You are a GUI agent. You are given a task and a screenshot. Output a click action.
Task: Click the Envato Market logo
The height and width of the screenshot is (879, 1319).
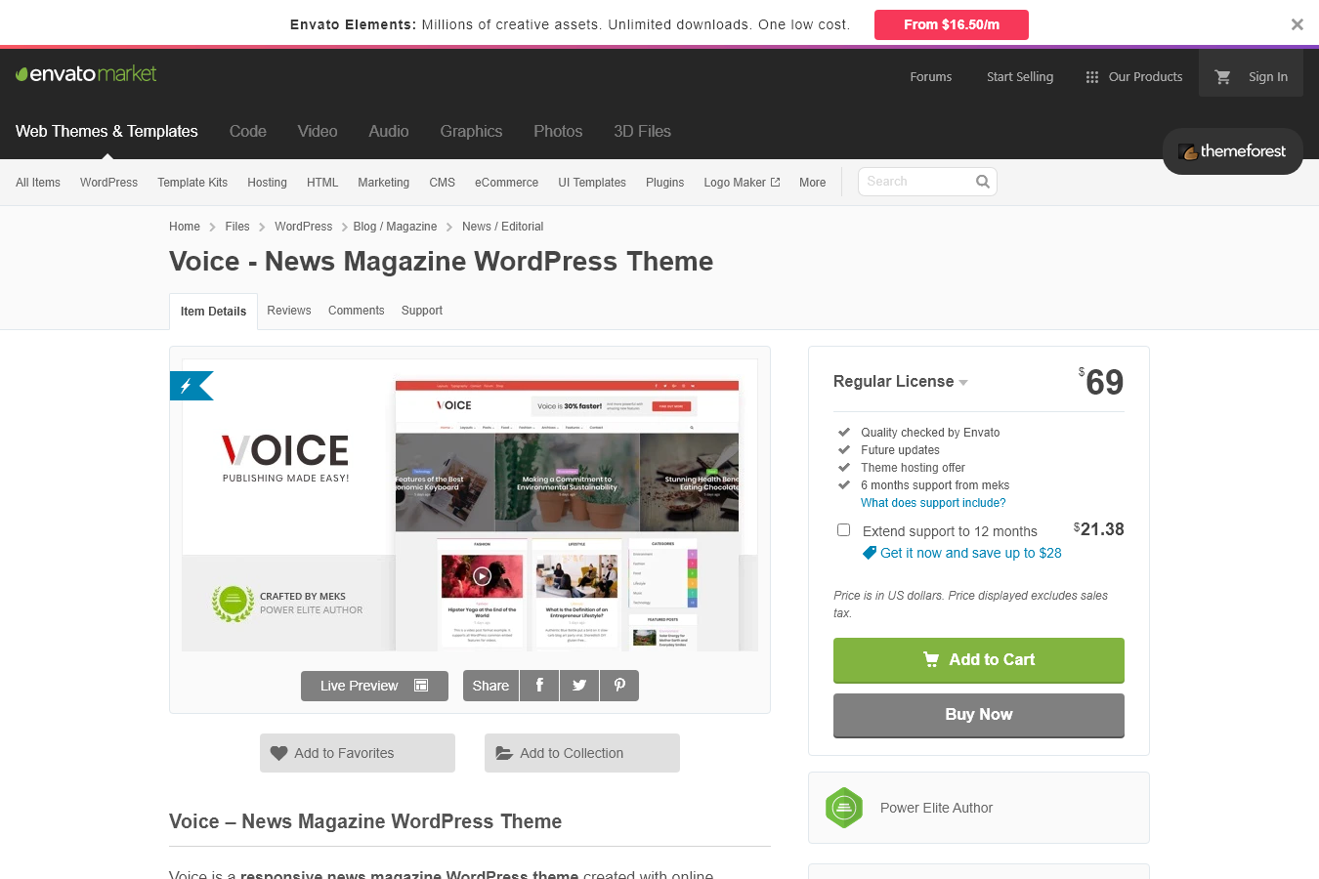point(86,74)
